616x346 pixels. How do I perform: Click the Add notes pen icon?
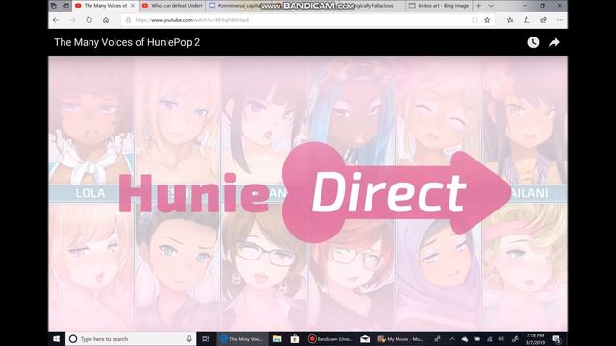pos(526,20)
